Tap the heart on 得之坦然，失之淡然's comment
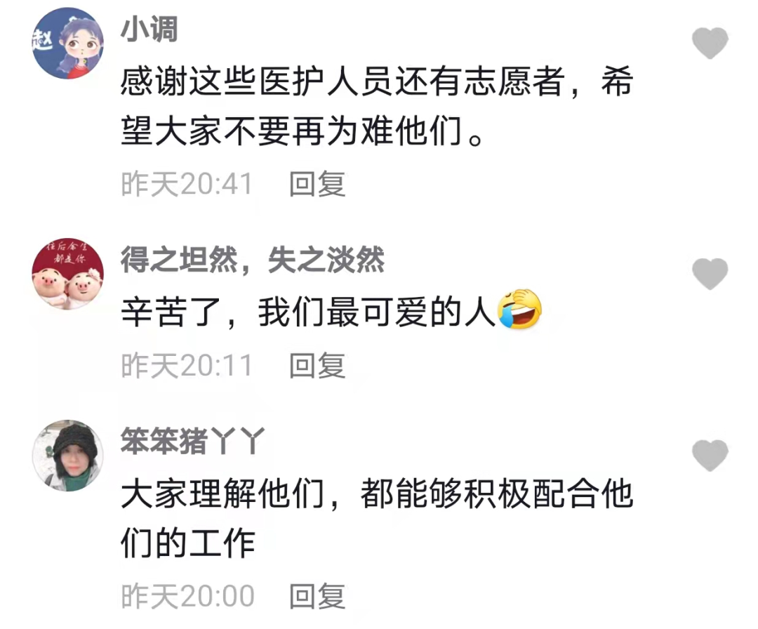The width and height of the screenshot is (758, 629). click(710, 274)
